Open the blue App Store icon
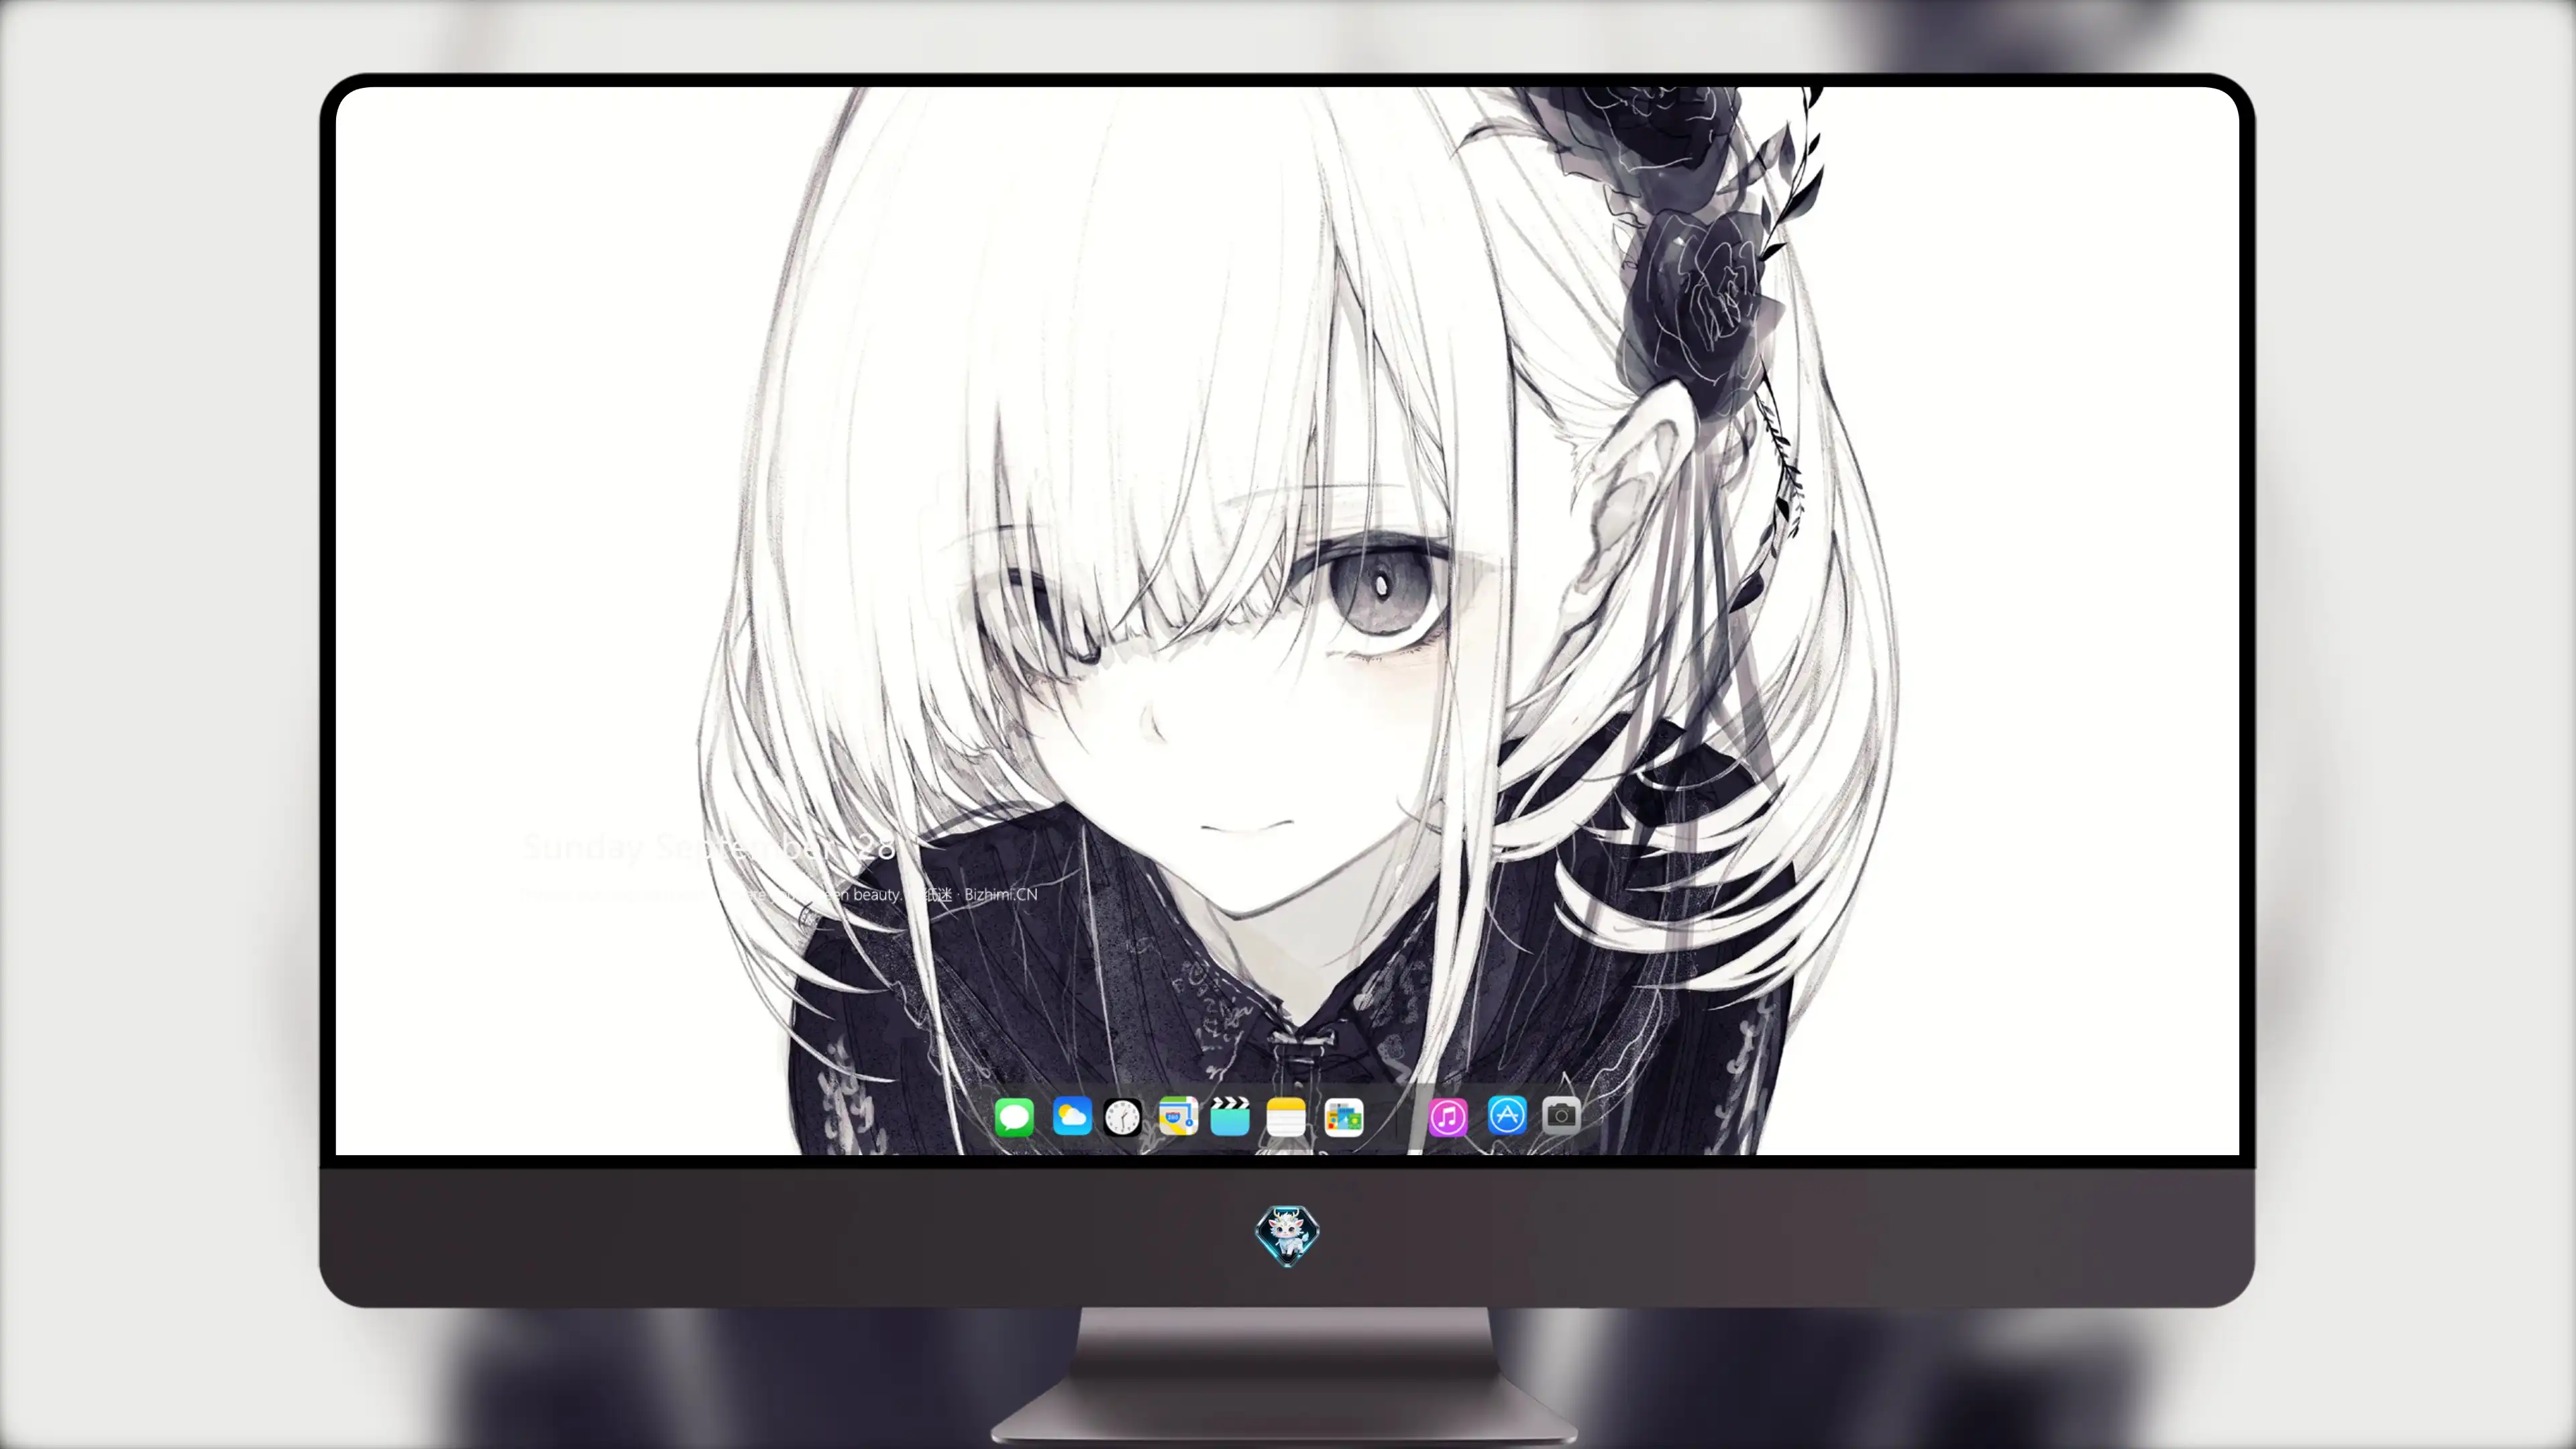This screenshot has height=1449, width=2576. (x=1507, y=1115)
